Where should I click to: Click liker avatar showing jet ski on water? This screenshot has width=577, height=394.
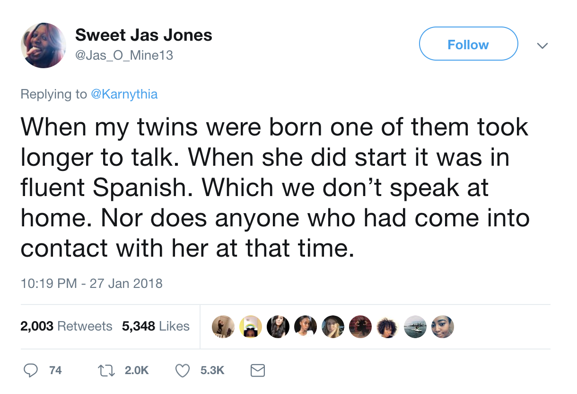tap(416, 327)
